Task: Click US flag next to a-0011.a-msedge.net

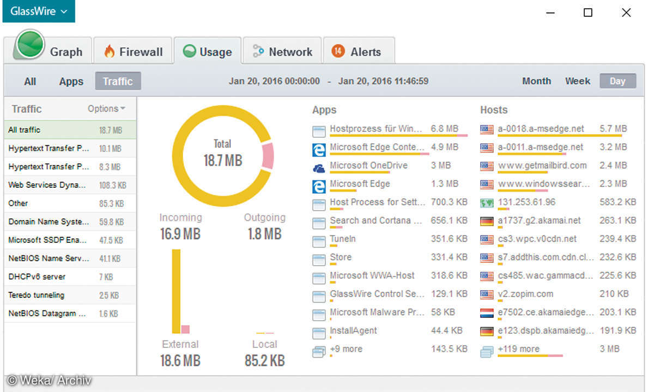Action: [x=487, y=148]
